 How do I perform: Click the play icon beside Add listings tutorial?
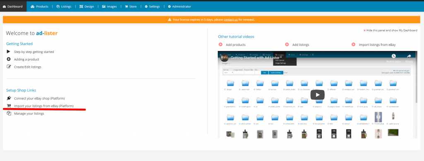[287, 45]
